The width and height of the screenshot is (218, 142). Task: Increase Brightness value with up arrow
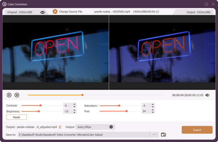(74, 110)
